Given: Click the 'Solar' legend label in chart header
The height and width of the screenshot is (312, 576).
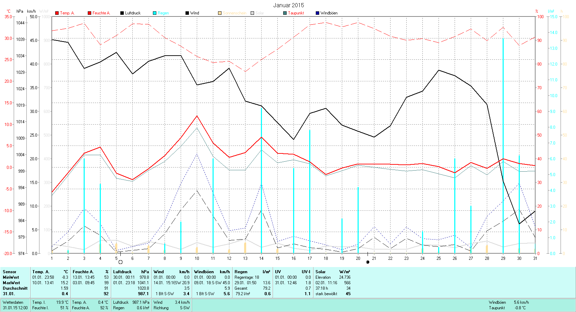Looking at the screenshot, I should click(x=260, y=13).
